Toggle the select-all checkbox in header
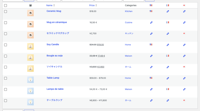This screenshot has height=111, width=200. 5,5
